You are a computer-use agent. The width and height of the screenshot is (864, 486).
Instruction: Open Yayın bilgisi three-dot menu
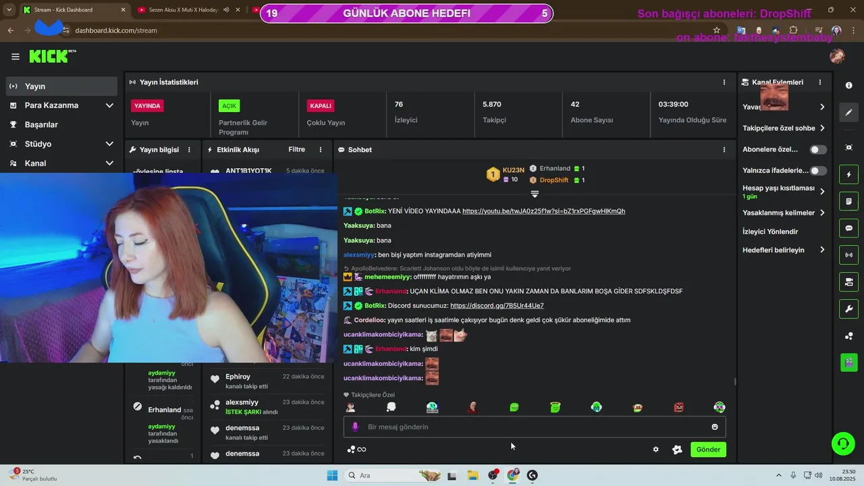189,150
